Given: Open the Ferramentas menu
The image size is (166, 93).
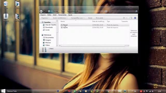Looking at the screenshot, I should (62, 15).
